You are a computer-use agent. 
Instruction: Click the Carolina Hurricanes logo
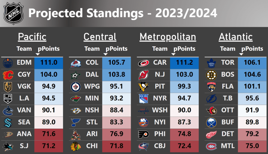tap(144, 63)
